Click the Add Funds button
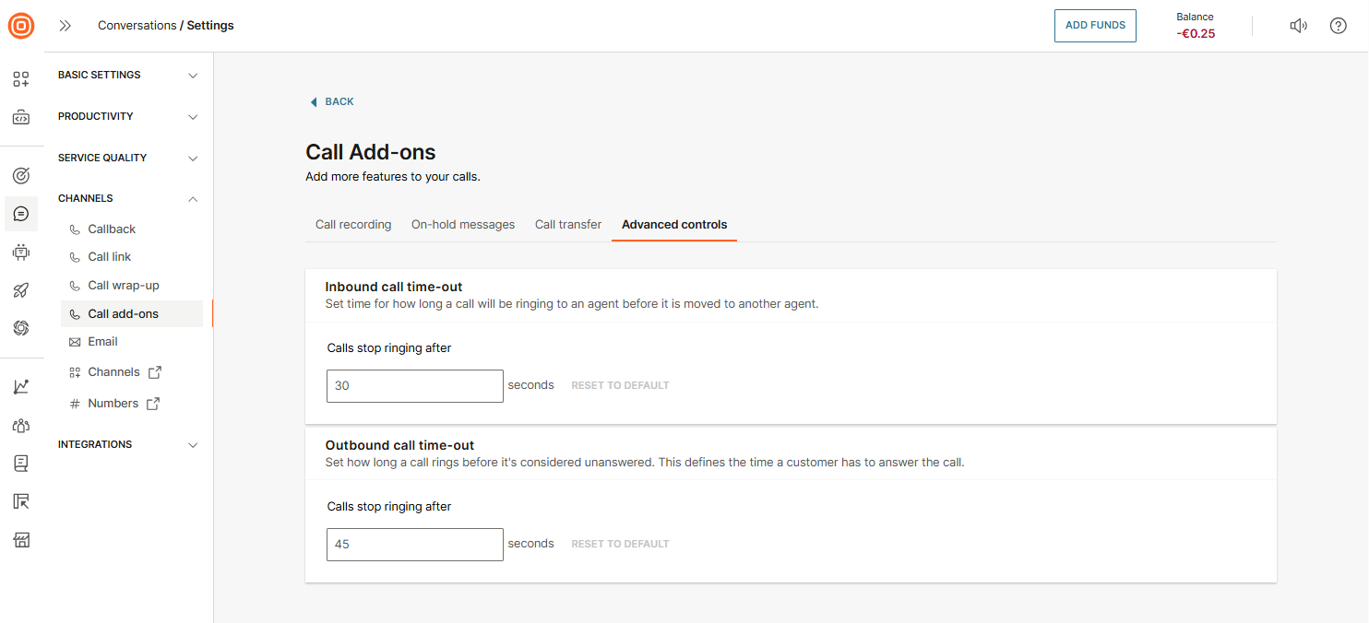The width and height of the screenshot is (1369, 623). pos(1095,26)
